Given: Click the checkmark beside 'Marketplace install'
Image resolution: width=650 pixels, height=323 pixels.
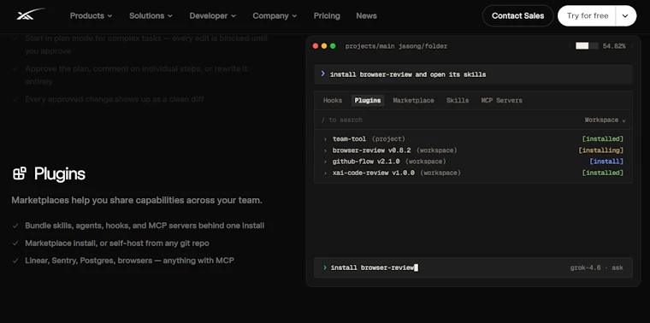Looking at the screenshot, I should tap(15, 244).
